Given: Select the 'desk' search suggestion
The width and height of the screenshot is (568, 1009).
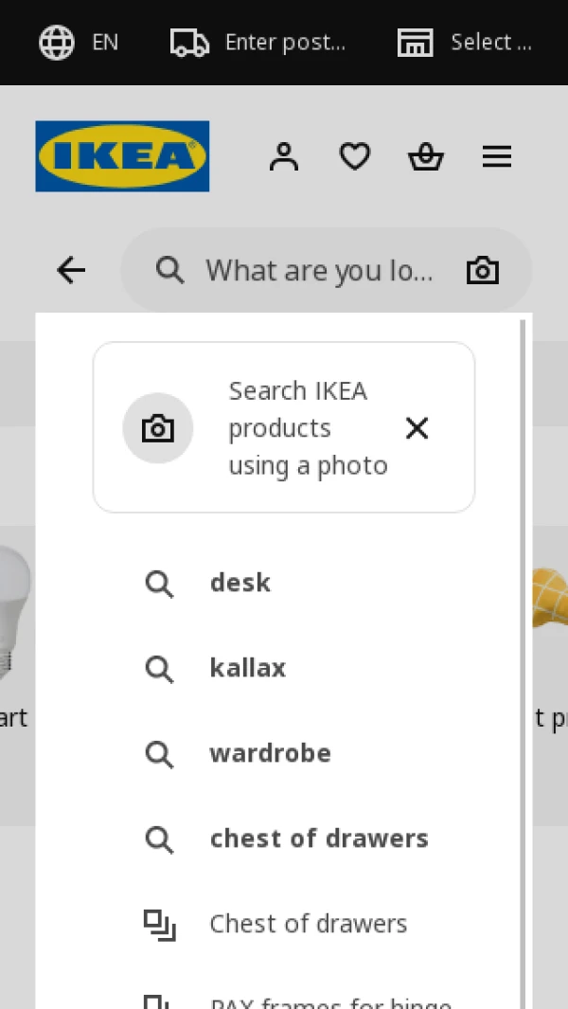Looking at the screenshot, I should point(240,583).
